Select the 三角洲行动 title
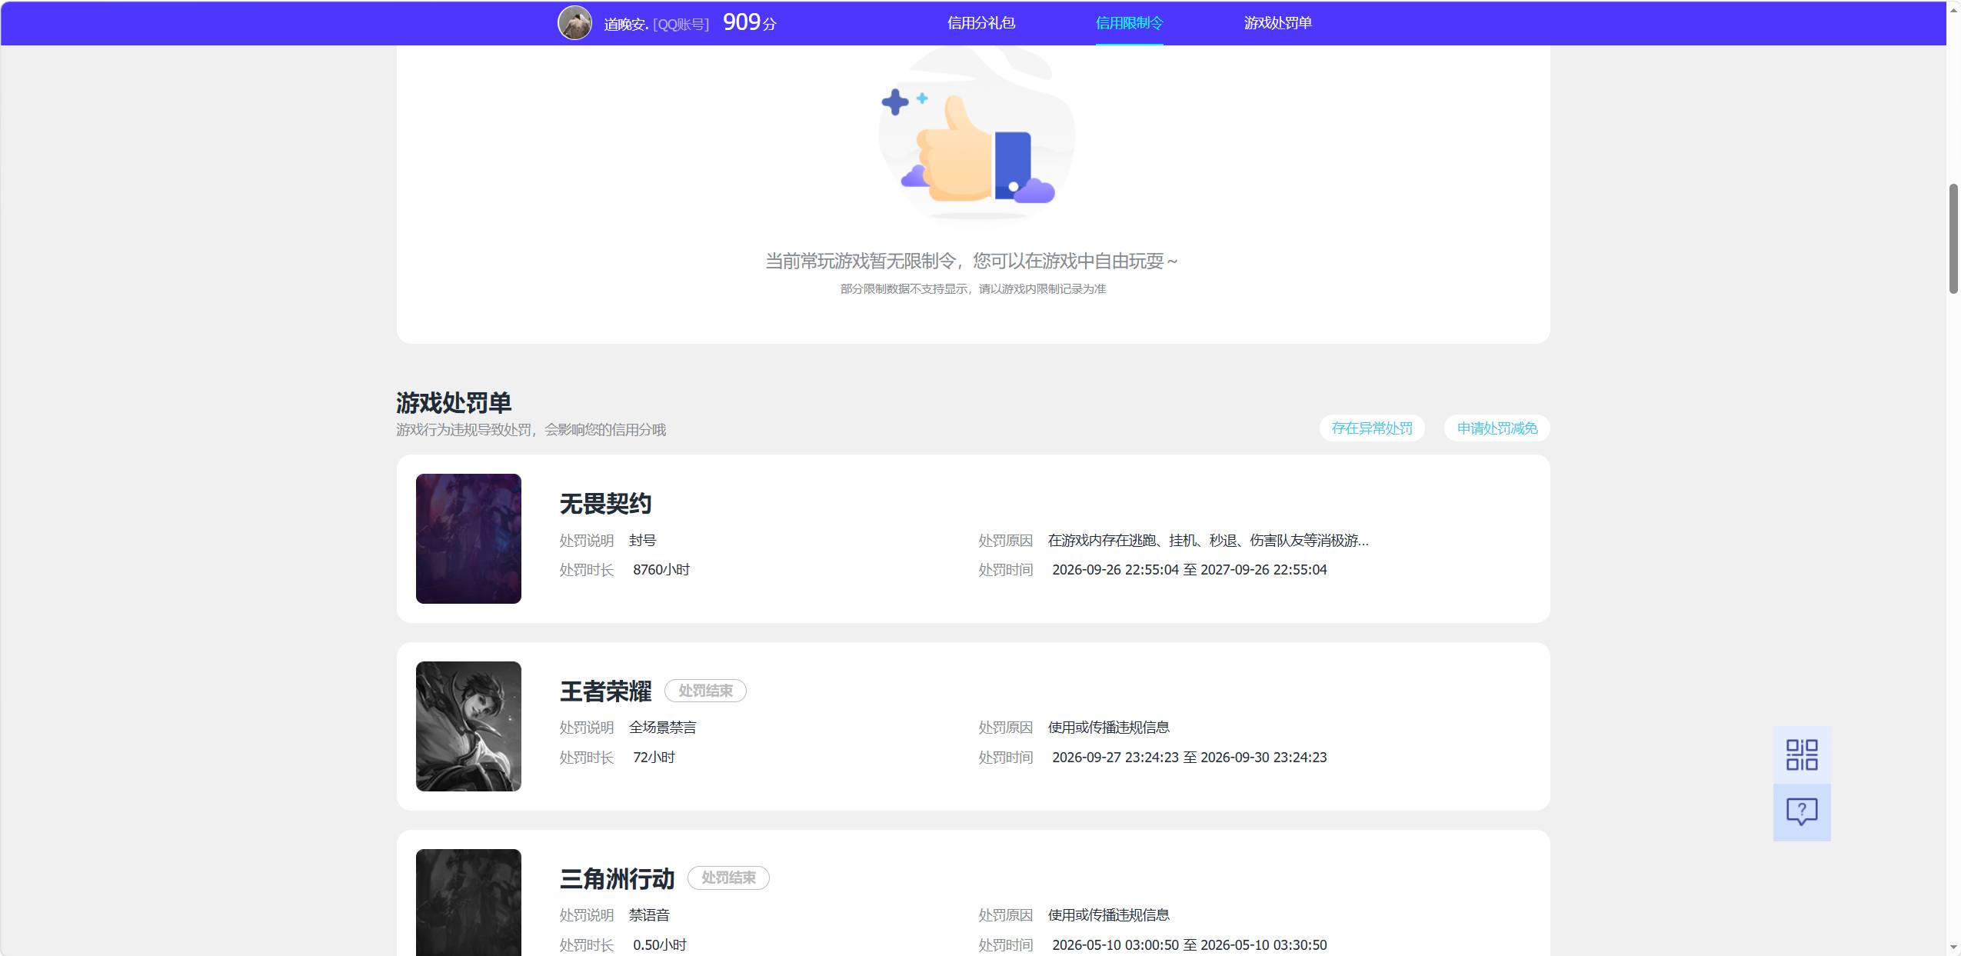 tap(617, 878)
